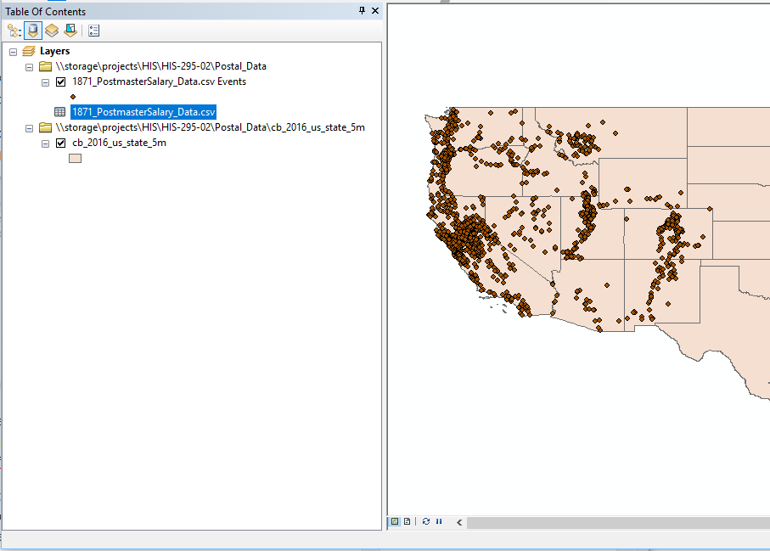This screenshot has height=551, width=770.
Task: Open the state polygon fill color swatch
Action: 75,158
